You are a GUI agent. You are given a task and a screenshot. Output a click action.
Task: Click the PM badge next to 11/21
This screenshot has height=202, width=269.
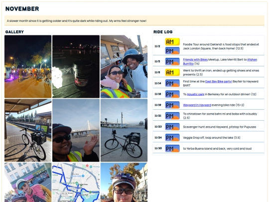(172, 116)
